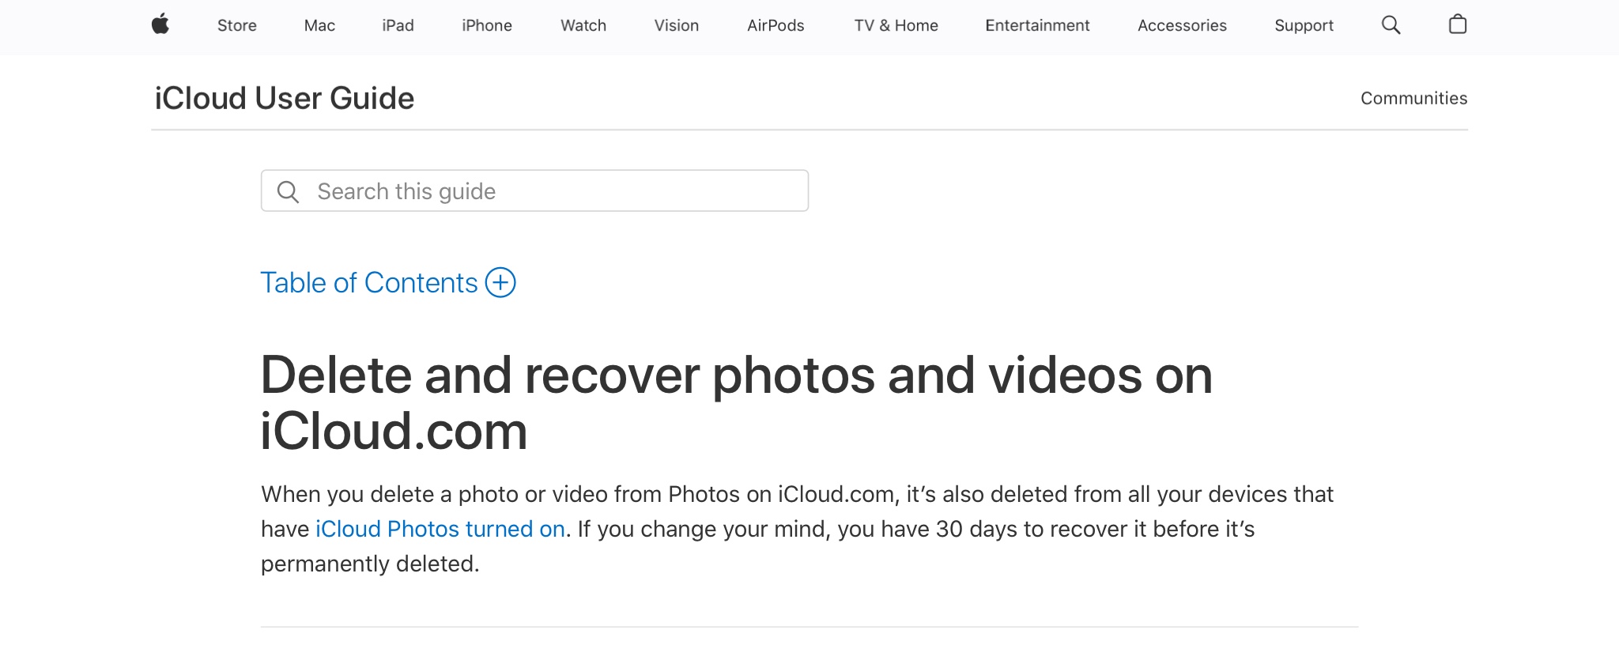The image size is (1619, 645).
Task: Open the Mac menu
Action: pos(319,25)
